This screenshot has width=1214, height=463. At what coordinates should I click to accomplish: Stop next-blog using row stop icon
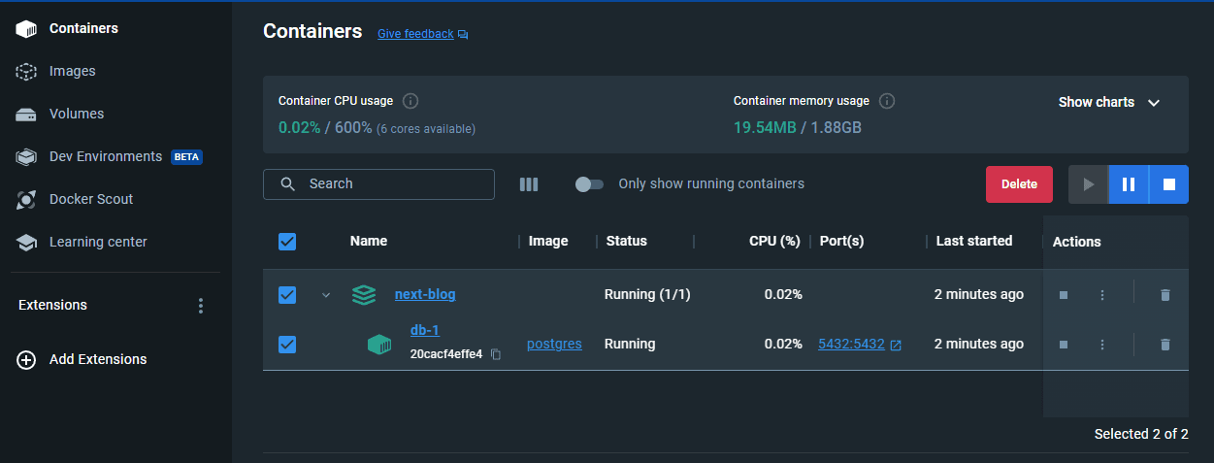coord(1064,295)
